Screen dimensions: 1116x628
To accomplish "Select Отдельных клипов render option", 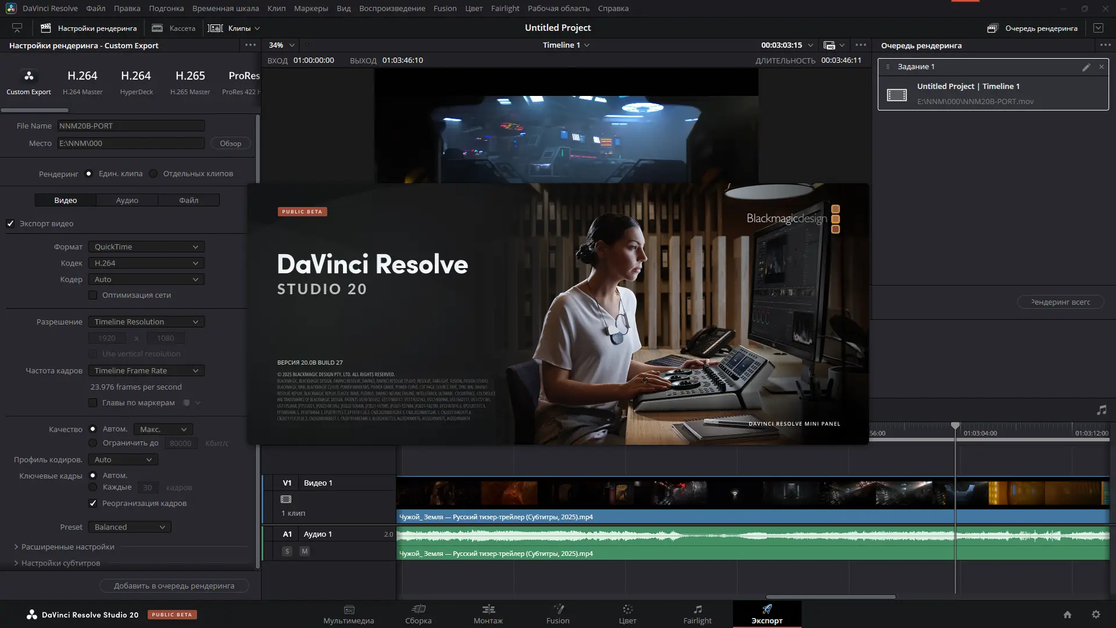I will (x=153, y=174).
